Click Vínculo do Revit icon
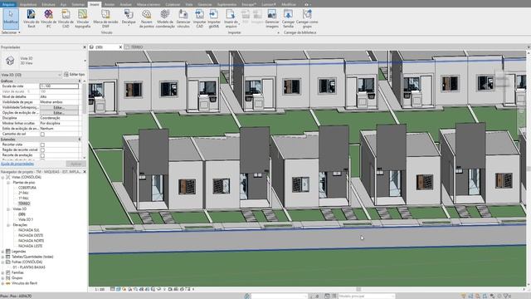531x299 pixels. [x=32, y=15]
